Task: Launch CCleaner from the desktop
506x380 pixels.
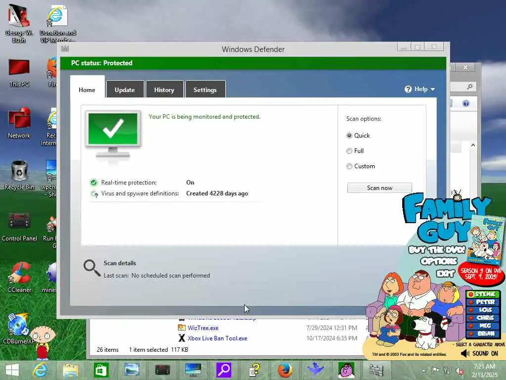Action: [19, 277]
